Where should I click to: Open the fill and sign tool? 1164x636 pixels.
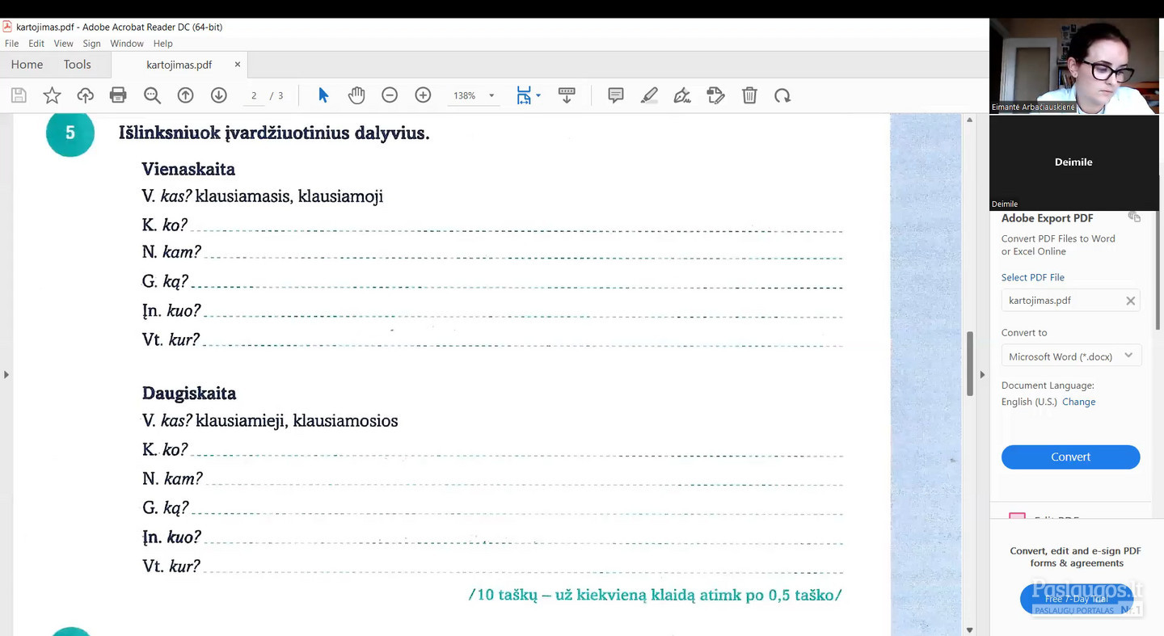tap(682, 95)
